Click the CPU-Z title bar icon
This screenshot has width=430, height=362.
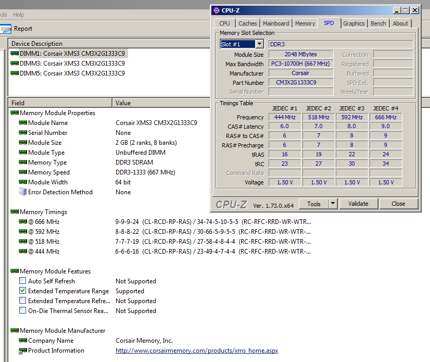(x=217, y=10)
